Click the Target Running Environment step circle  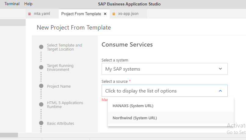41,67
